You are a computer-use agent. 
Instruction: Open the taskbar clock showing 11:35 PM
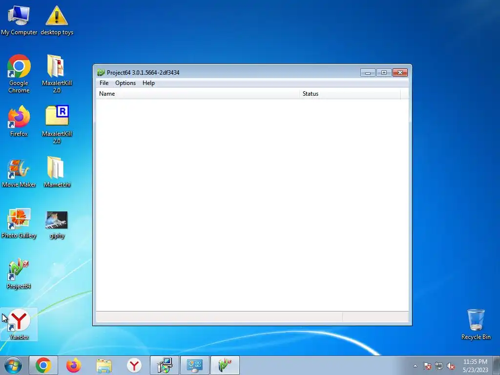click(475, 366)
